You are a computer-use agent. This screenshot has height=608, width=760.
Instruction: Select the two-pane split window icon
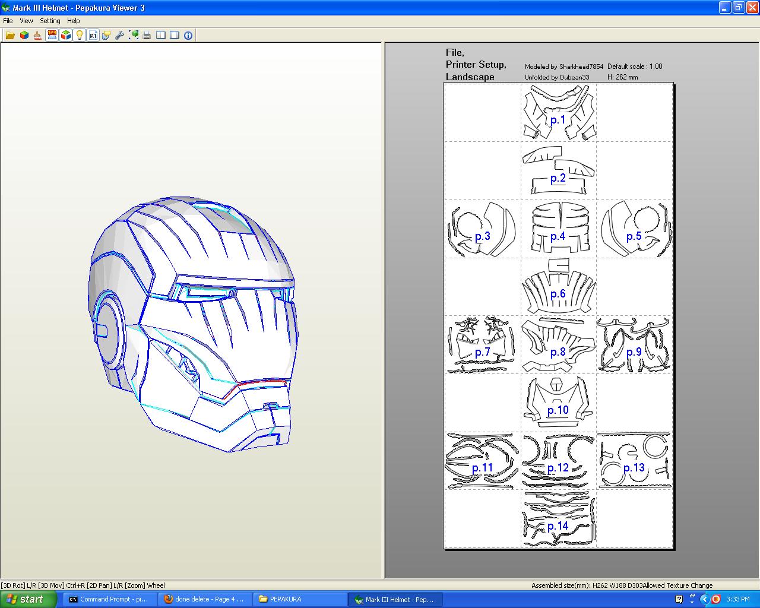click(x=161, y=35)
